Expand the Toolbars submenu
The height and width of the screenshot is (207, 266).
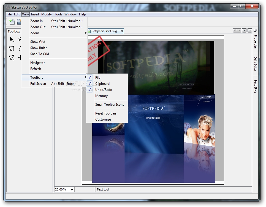pyautogui.click(x=55, y=77)
